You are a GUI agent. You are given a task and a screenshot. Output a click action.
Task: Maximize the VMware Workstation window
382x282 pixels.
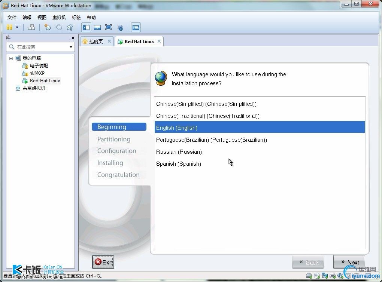pyautogui.click(x=357, y=4)
